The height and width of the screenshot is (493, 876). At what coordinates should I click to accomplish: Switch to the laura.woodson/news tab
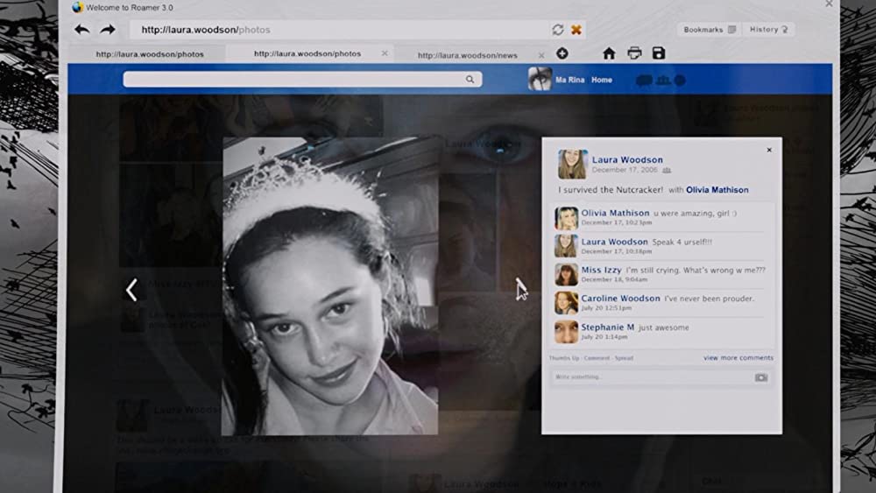point(467,55)
